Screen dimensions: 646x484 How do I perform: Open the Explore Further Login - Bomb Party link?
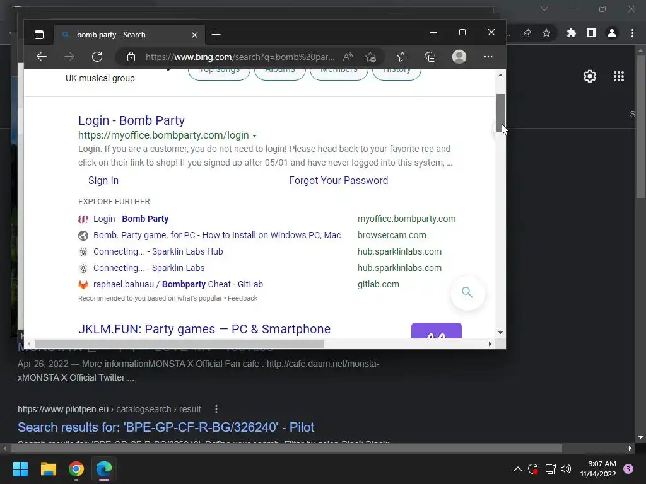[x=131, y=219]
